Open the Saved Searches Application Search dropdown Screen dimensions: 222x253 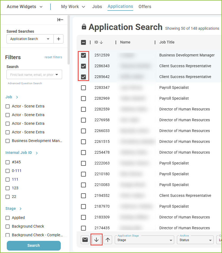(x=30, y=39)
